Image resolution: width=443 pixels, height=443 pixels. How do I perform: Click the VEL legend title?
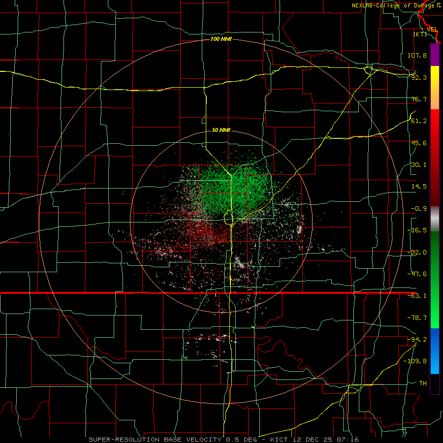[x=432, y=30]
